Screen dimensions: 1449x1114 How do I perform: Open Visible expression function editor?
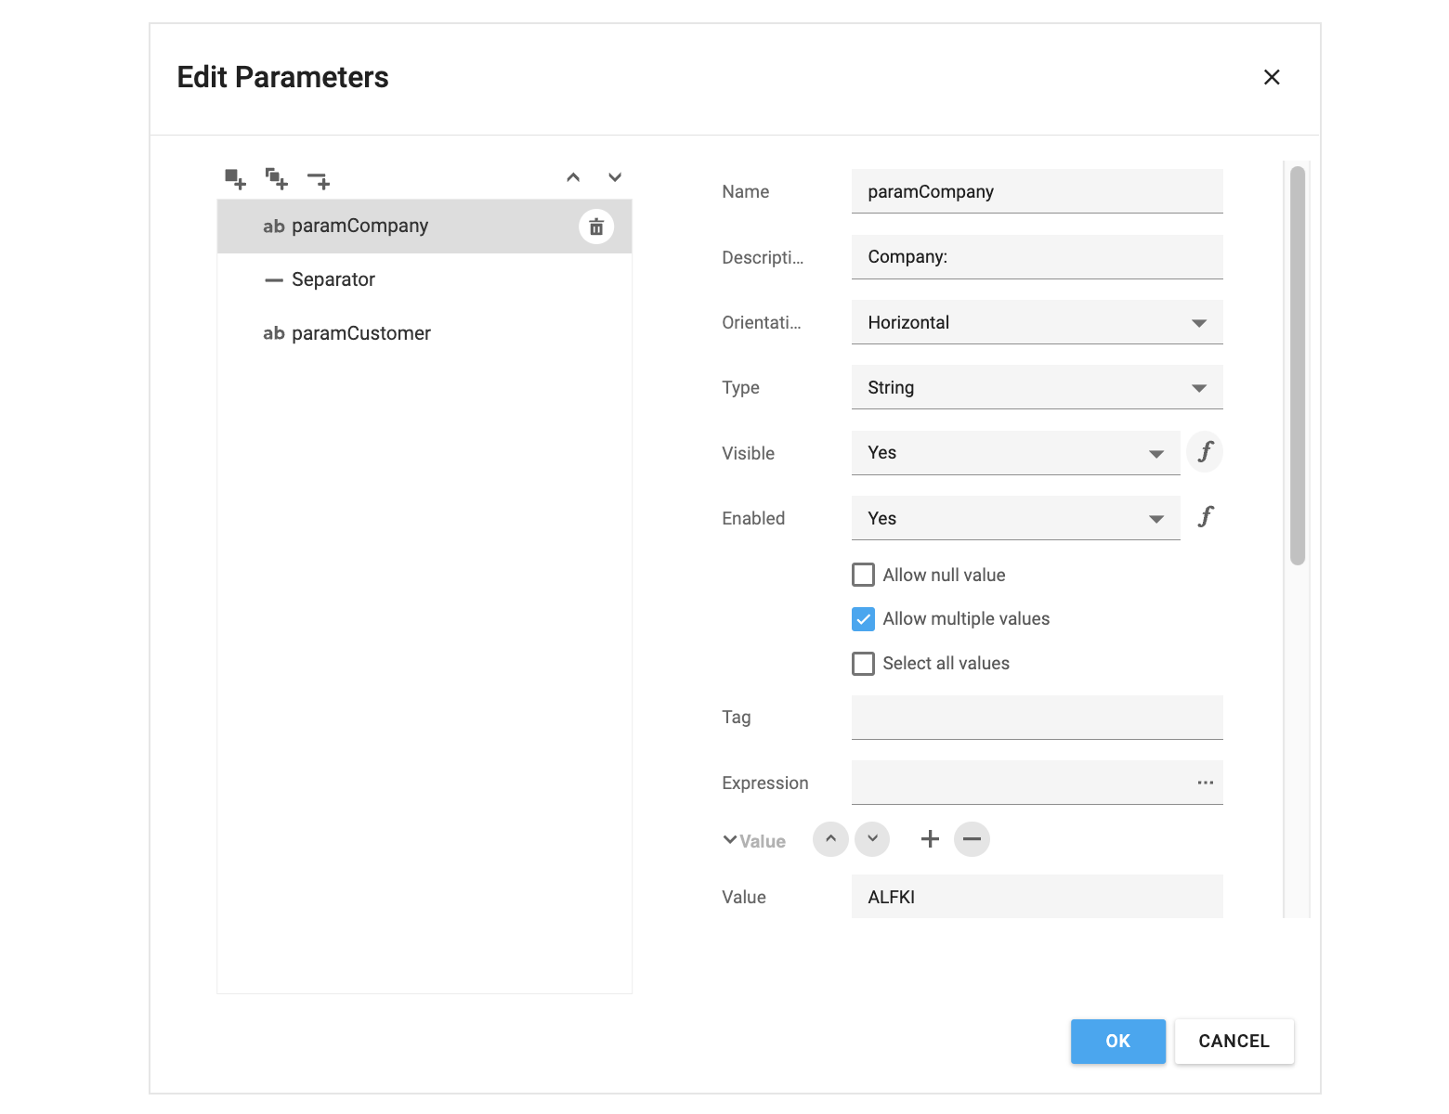click(x=1205, y=452)
